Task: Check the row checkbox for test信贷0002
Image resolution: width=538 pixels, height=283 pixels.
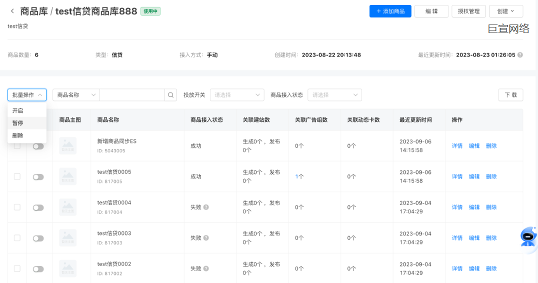Action: pos(17,268)
